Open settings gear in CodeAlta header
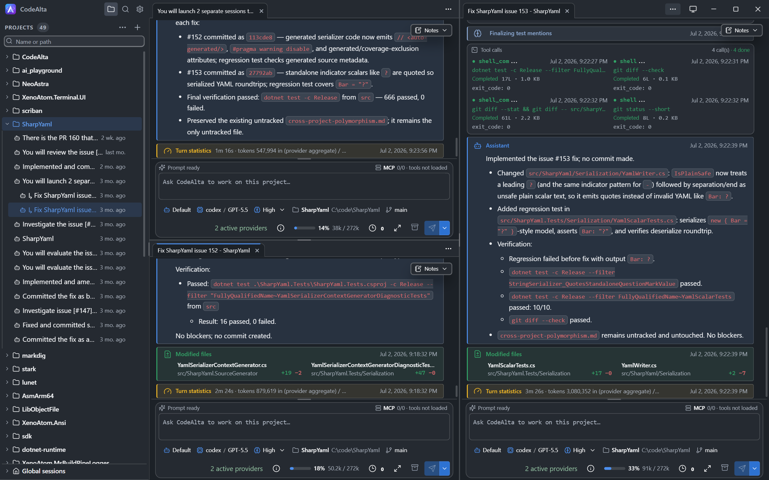The width and height of the screenshot is (769, 480). point(140,9)
